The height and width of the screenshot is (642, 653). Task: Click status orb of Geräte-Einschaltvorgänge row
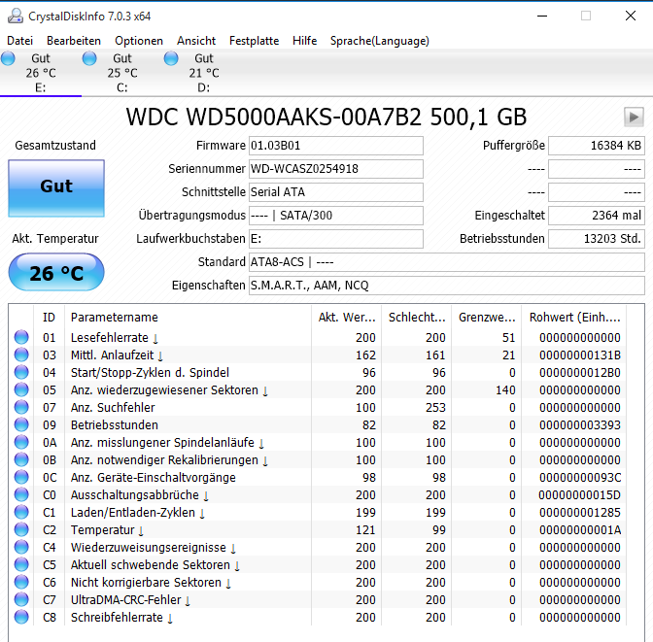[x=21, y=477]
